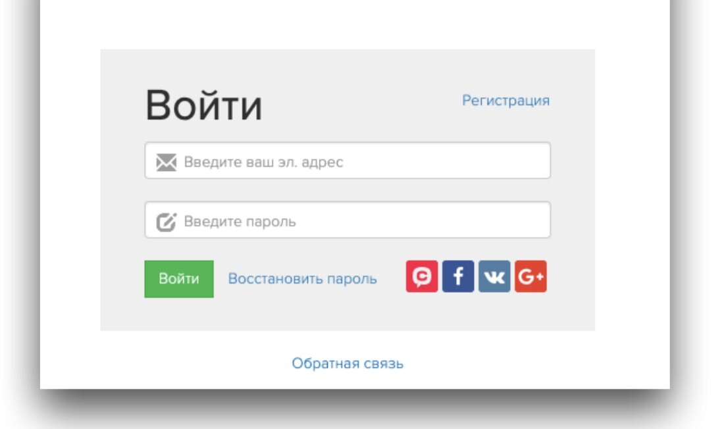The image size is (724, 429).
Task: Select the blue 'f' social button
Action: 457,277
